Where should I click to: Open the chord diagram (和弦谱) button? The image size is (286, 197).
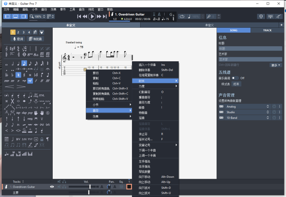(36, 39)
